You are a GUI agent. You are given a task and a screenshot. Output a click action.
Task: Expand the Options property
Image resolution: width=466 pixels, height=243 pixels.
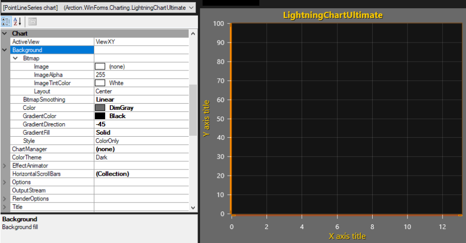tap(5, 182)
